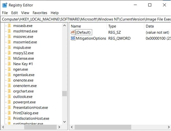Screen dimensions: 171x131
Task: Click the folder icon beside MsSense.exe
Action: (9, 58)
